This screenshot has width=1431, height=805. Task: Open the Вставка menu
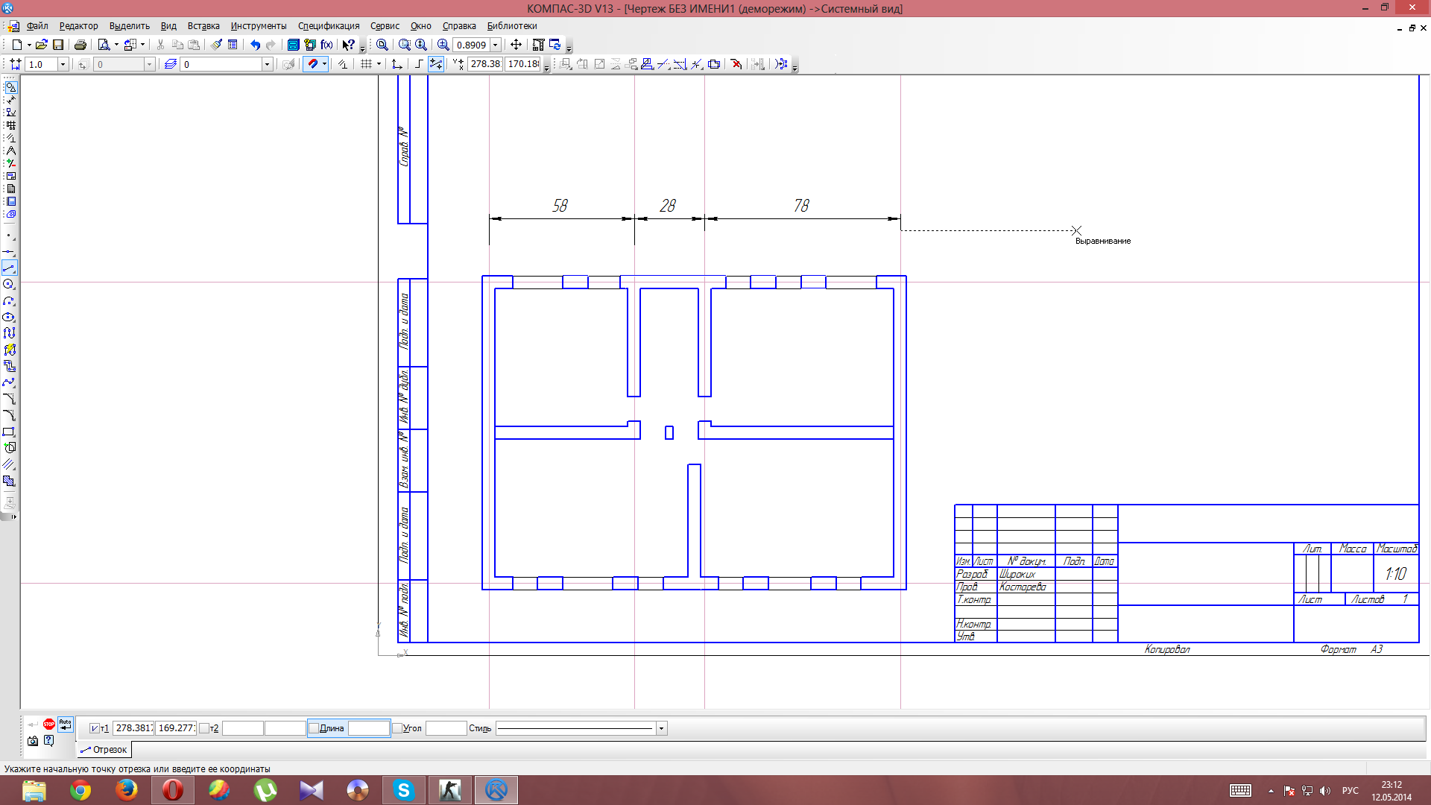pyautogui.click(x=203, y=26)
